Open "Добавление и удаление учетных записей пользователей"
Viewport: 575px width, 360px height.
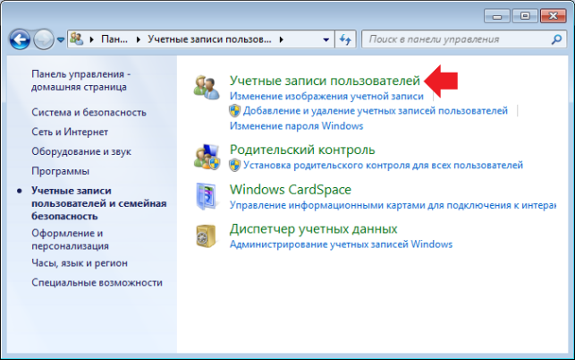(376, 110)
